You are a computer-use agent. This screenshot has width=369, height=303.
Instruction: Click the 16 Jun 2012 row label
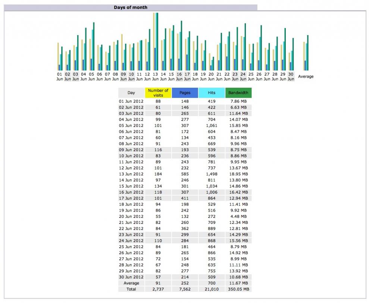[x=131, y=192]
